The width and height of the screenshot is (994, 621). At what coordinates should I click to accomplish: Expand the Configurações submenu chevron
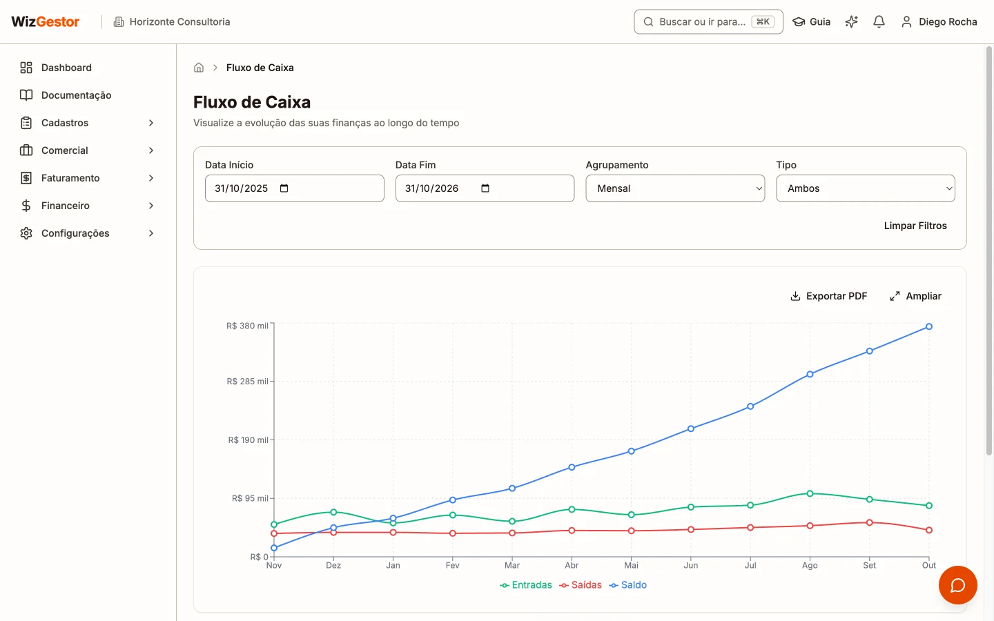click(x=151, y=233)
